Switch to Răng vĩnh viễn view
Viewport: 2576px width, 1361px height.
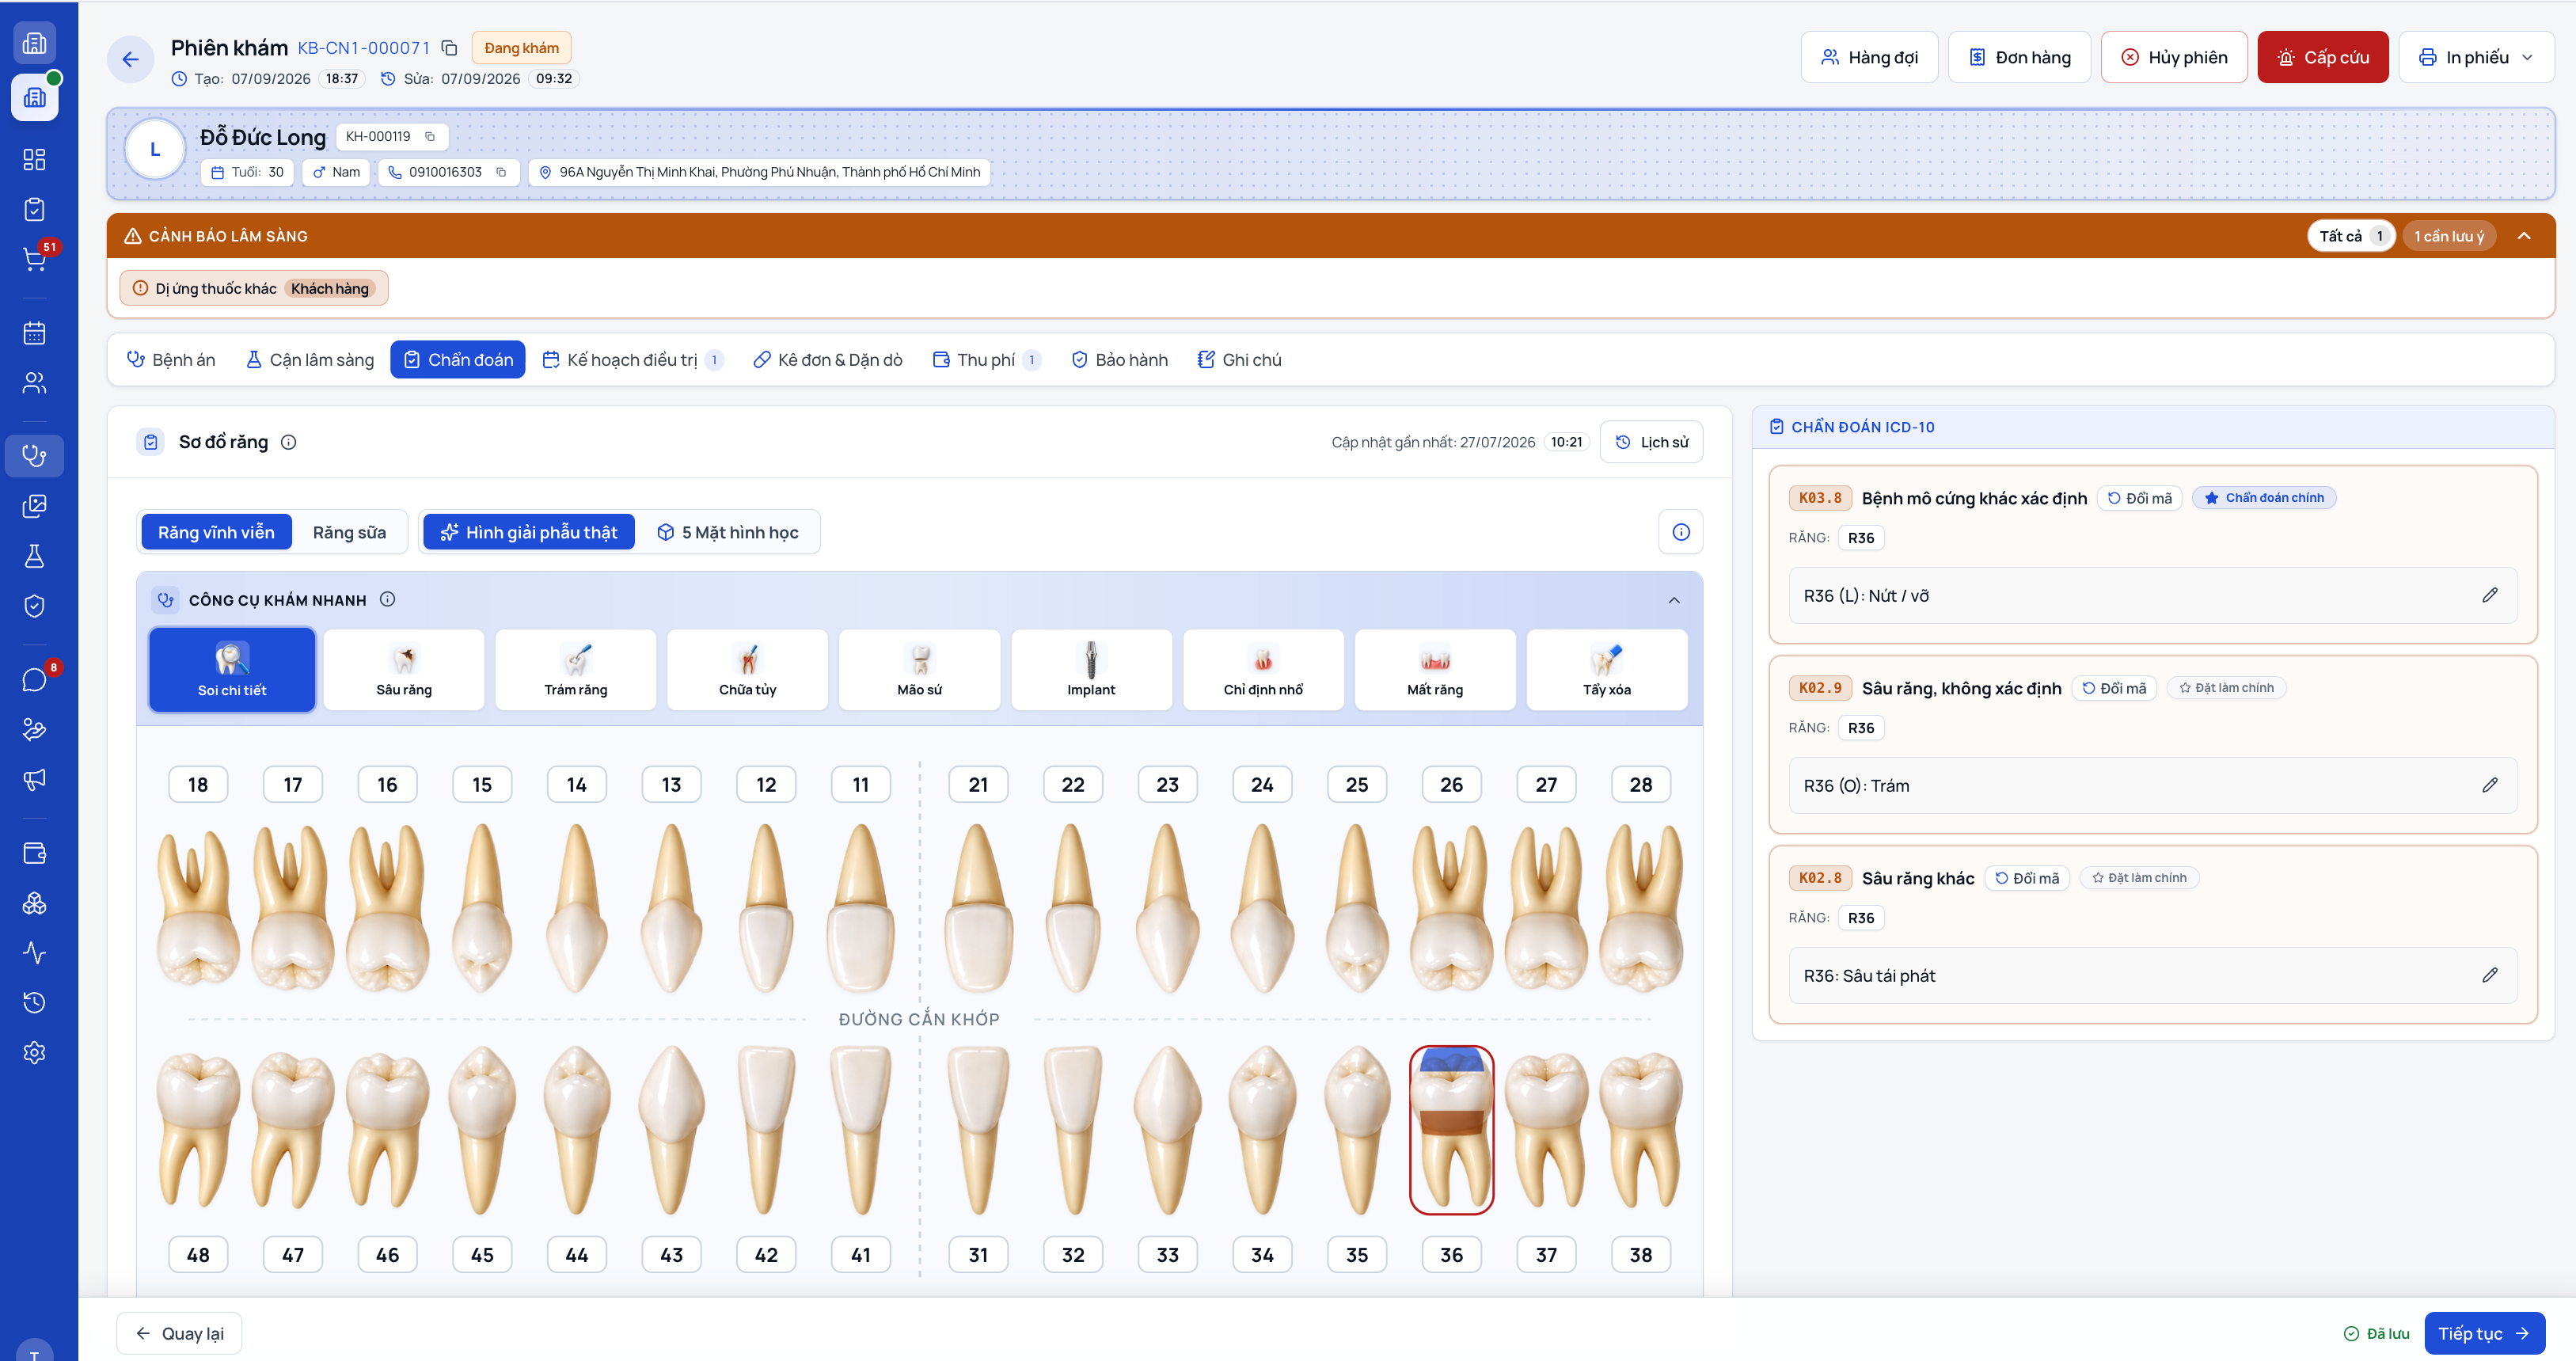(x=216, y=532)
